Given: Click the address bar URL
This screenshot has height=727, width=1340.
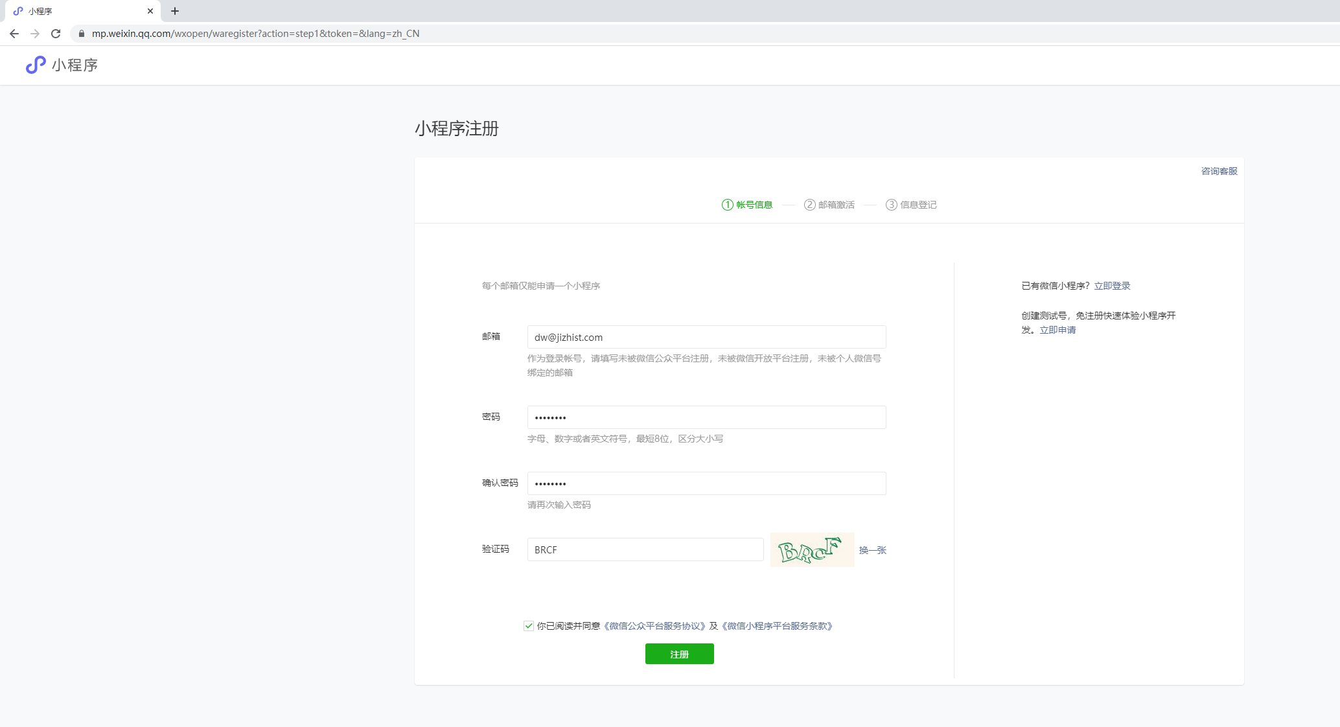Looking at the screenshot, I should pos(255,34).
